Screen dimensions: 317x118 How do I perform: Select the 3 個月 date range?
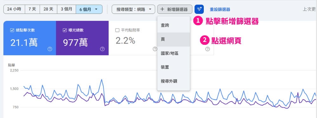[x=67, y=9]
